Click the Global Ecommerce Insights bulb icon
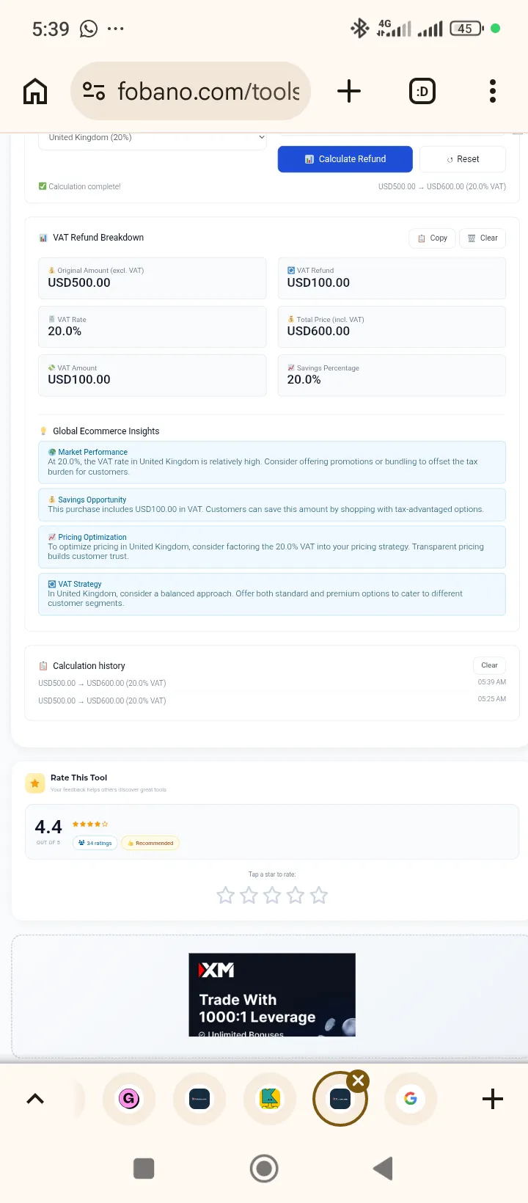This screenshot has height=1203, width=528. click(43, 431)
